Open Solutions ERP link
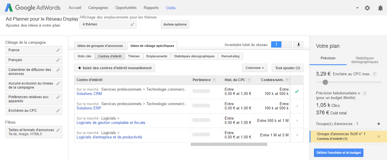Viewport: 387px width, 161px height. tap(89, 108)
